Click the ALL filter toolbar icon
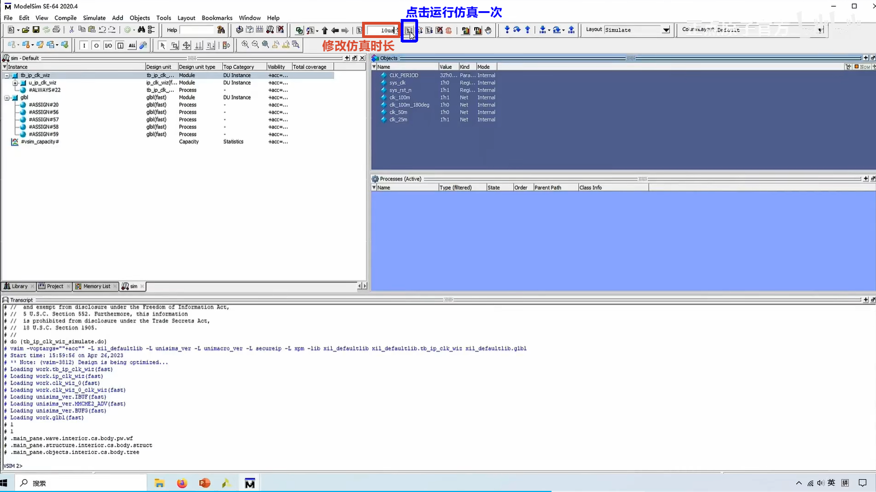 click(132, 45)
